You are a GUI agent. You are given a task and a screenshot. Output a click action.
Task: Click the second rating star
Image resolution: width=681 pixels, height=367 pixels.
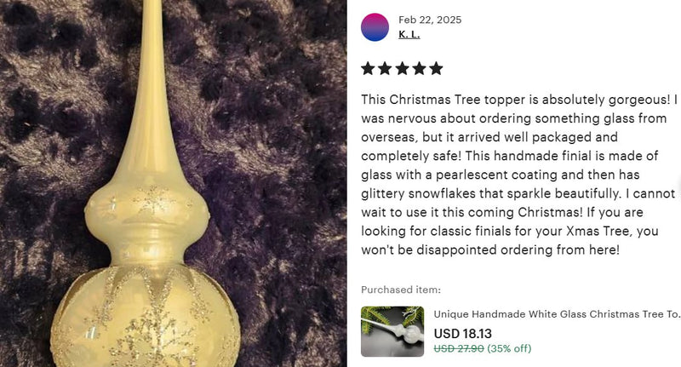point(385,69)
